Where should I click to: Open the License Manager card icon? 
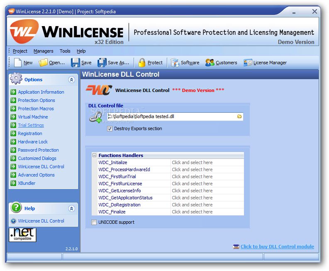coord(248,63)
